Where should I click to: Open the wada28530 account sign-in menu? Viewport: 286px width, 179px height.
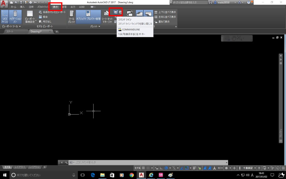(x=225, y=2)
